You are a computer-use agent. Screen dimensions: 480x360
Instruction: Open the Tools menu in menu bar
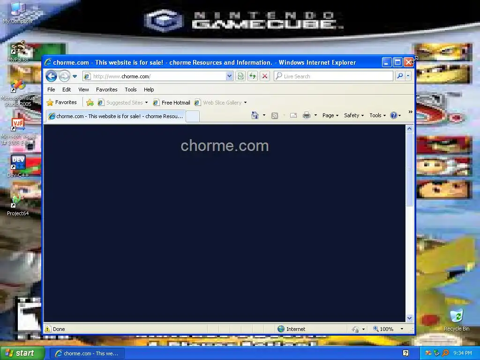pyautogui.click(x=131, y=90)
